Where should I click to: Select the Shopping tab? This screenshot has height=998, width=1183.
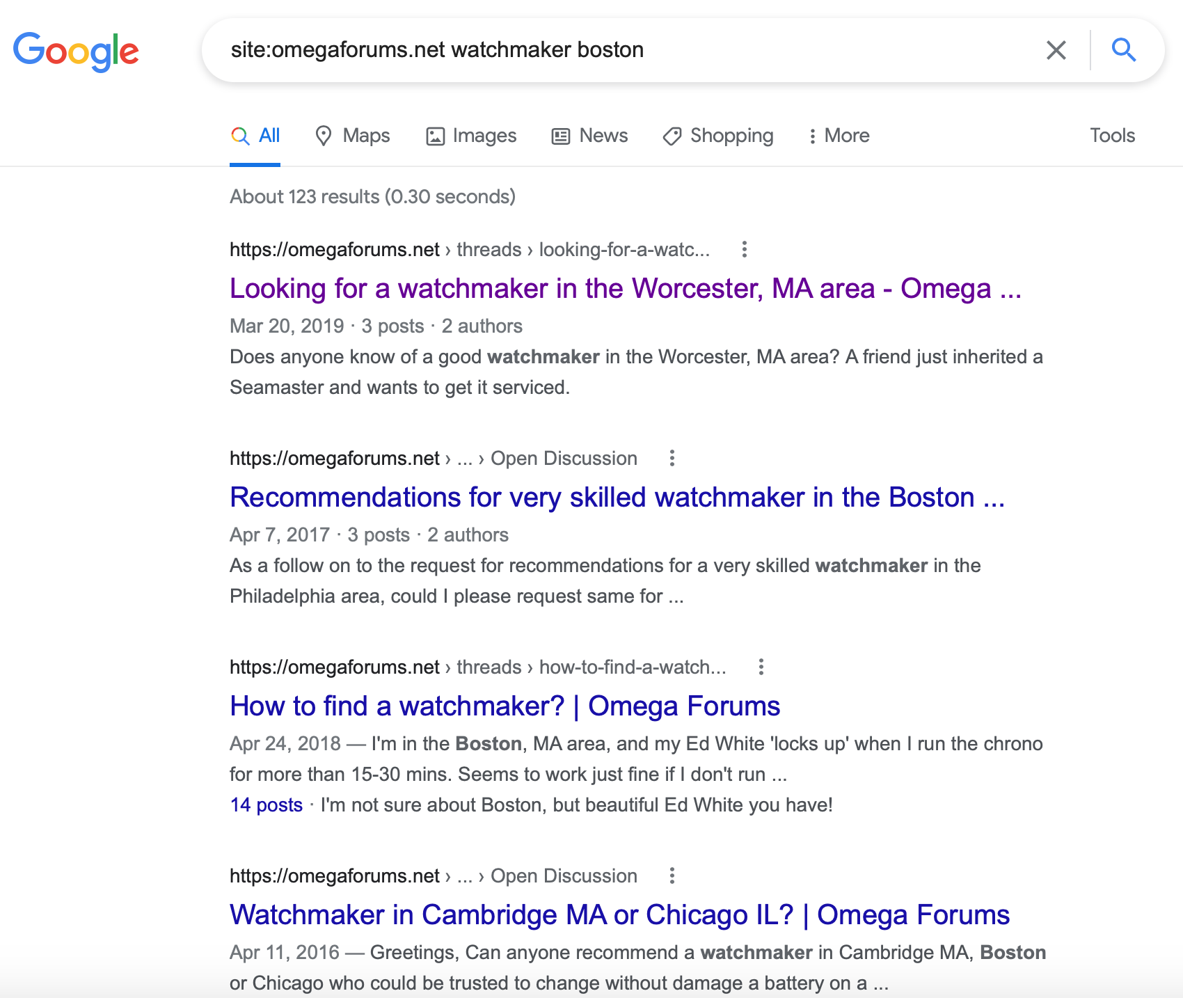click(x=718, y=136)
